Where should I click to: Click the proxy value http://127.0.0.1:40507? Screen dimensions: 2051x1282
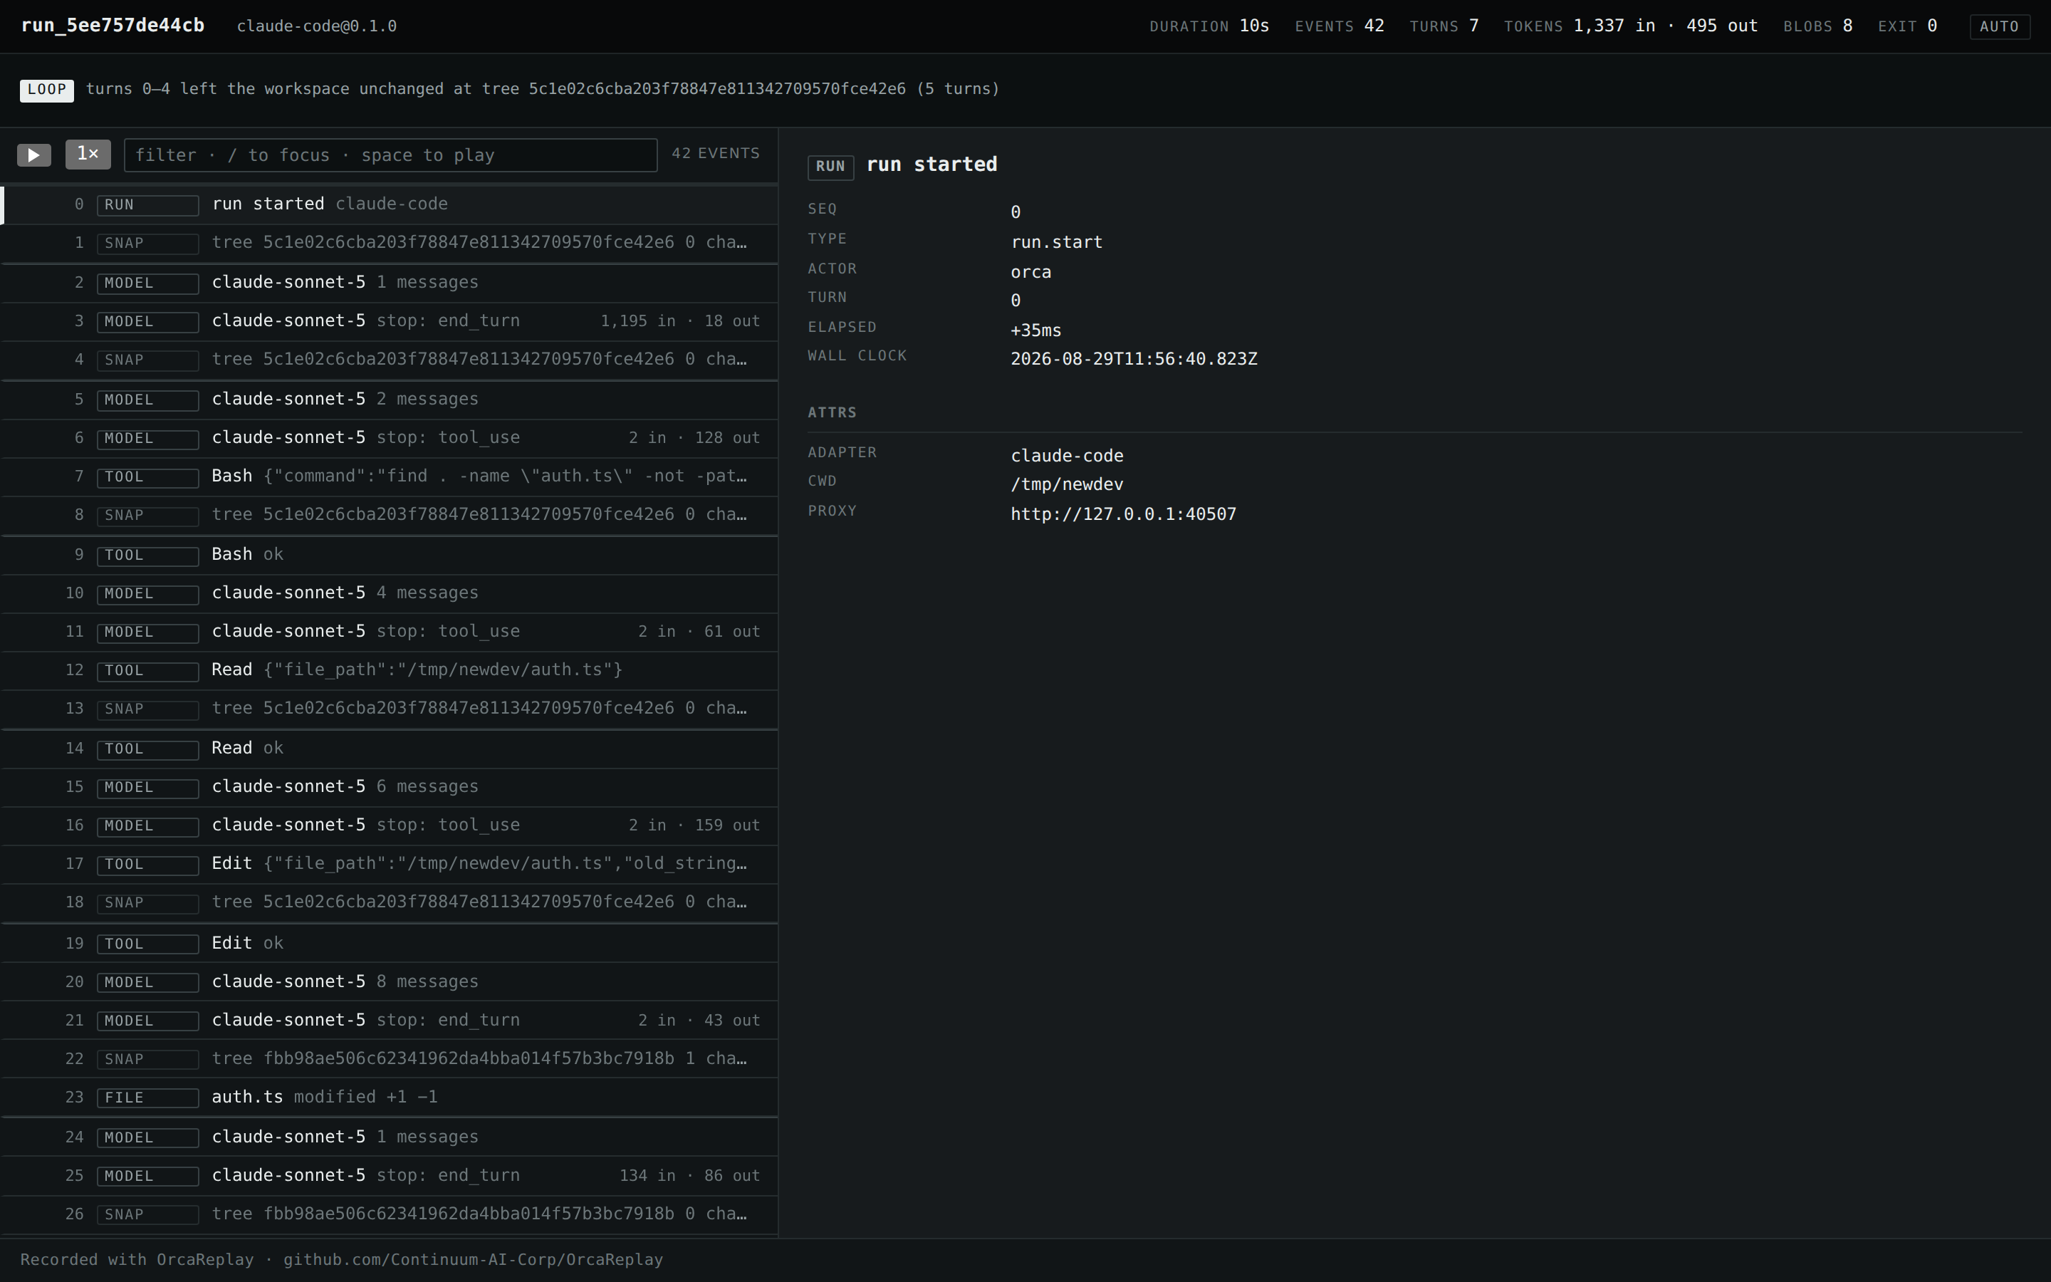click(1123, 514)
